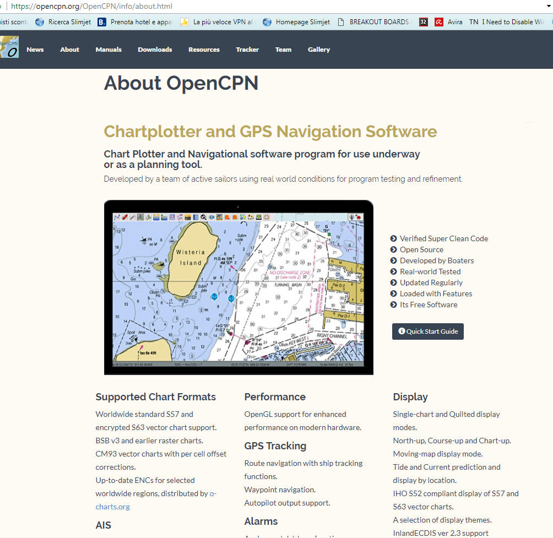Click the AIS section heading
The width and height of the screenshot is (553, 538).
point(104,525)
